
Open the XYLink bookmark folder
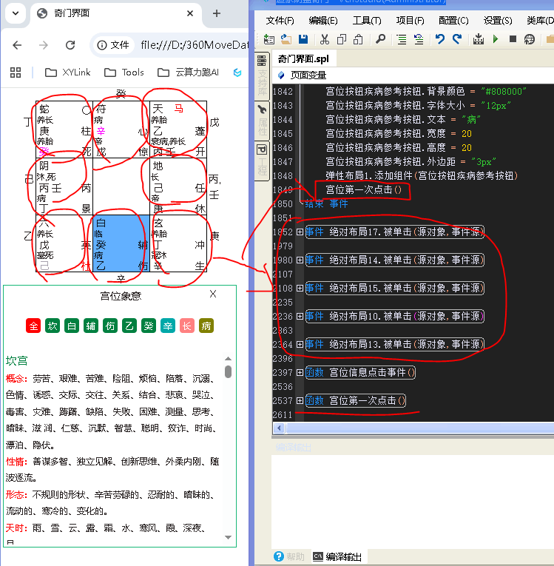pyautogui.click(x=67, y=73)
